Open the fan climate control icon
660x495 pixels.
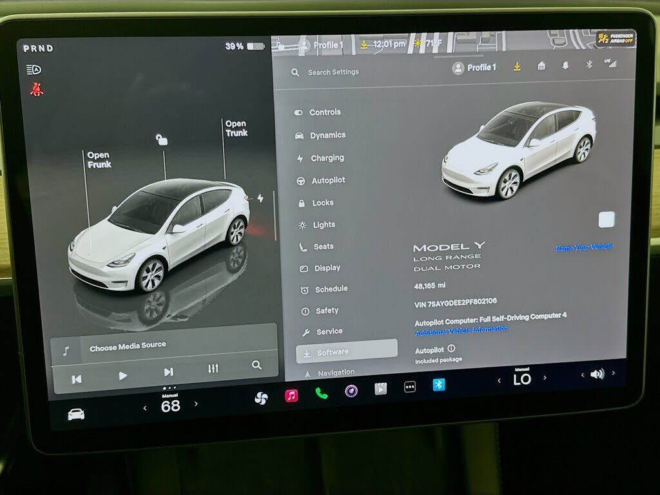(x=261, y=398)
